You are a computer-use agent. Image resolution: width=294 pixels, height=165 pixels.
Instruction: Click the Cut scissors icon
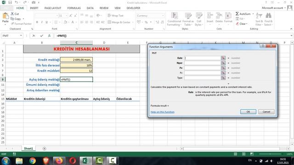tap(12, 14)
